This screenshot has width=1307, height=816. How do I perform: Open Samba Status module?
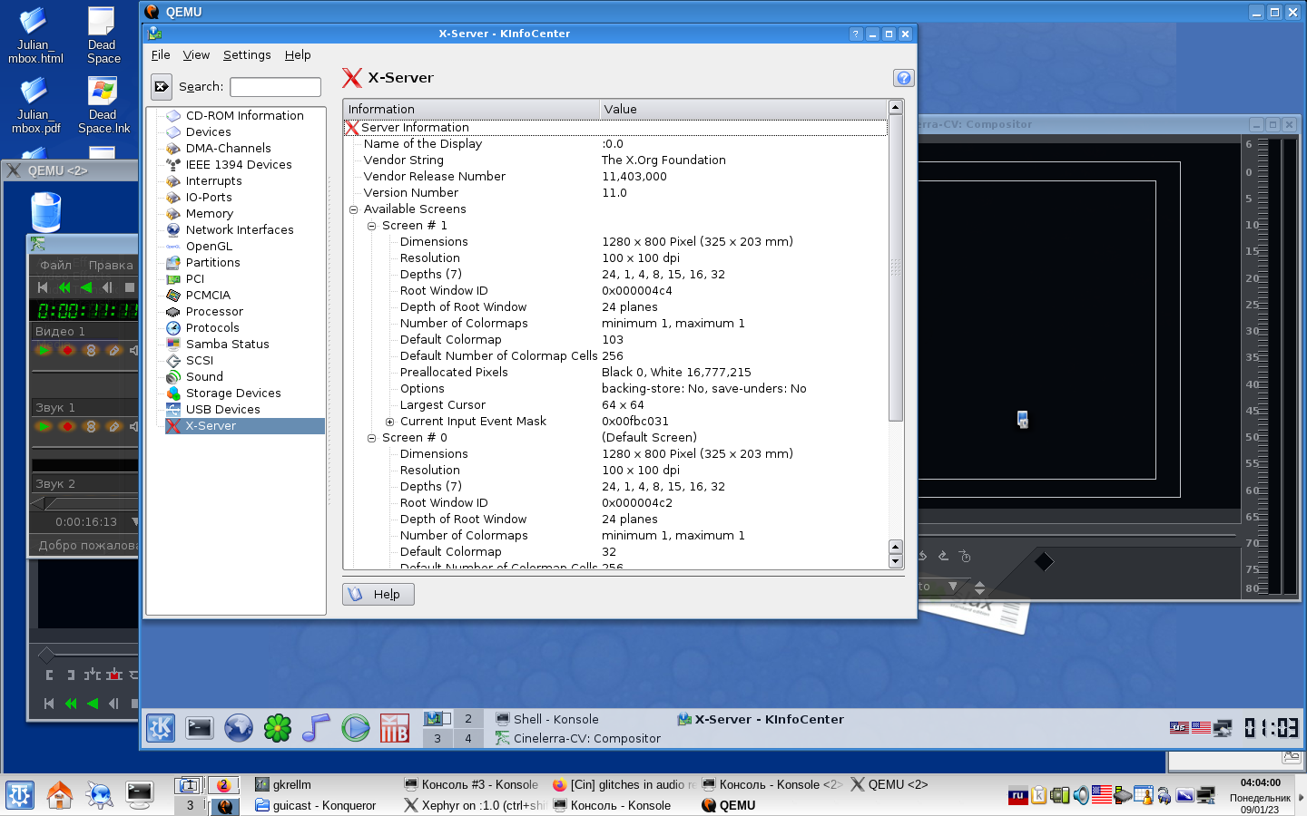coord(227,345)
